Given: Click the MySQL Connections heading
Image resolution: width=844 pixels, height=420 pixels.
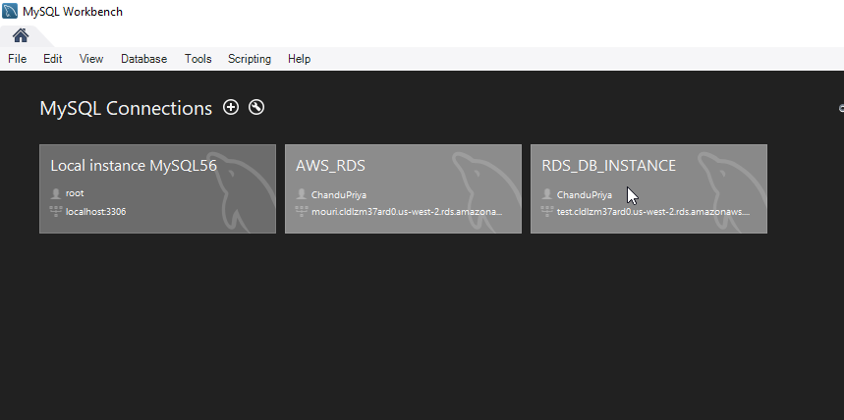Looking at the screenshot, I should (126, 108).
